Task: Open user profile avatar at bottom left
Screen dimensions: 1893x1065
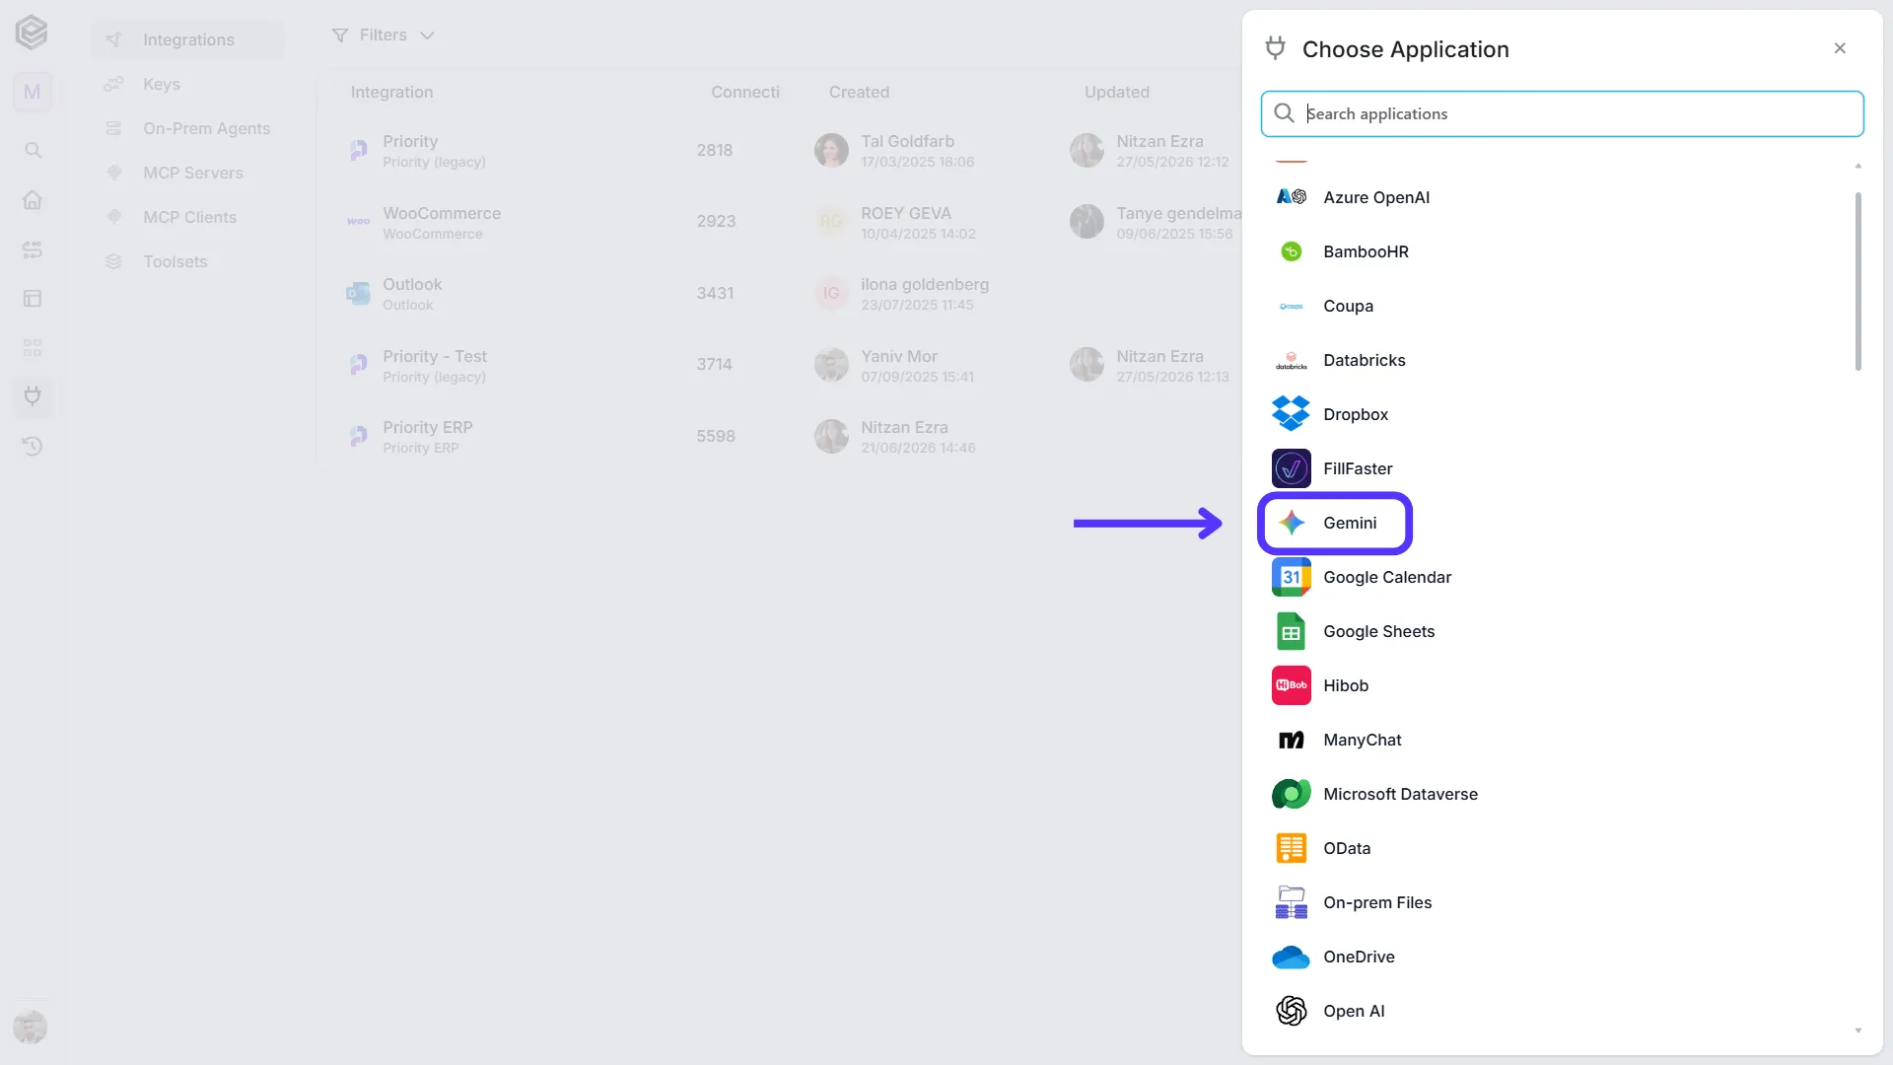Action: tap(30, 1027)
